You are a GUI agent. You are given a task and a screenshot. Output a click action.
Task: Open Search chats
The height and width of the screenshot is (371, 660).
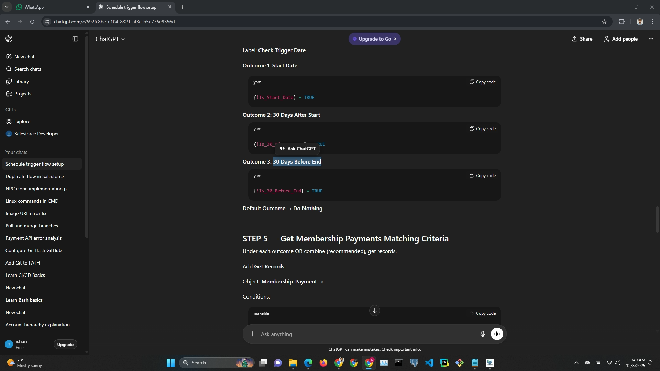click(x=27, y=69)
